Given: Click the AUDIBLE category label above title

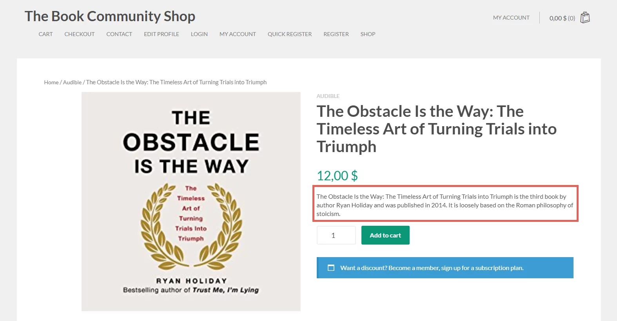Looking at the screenshot, I should click(x=328, y=96).
